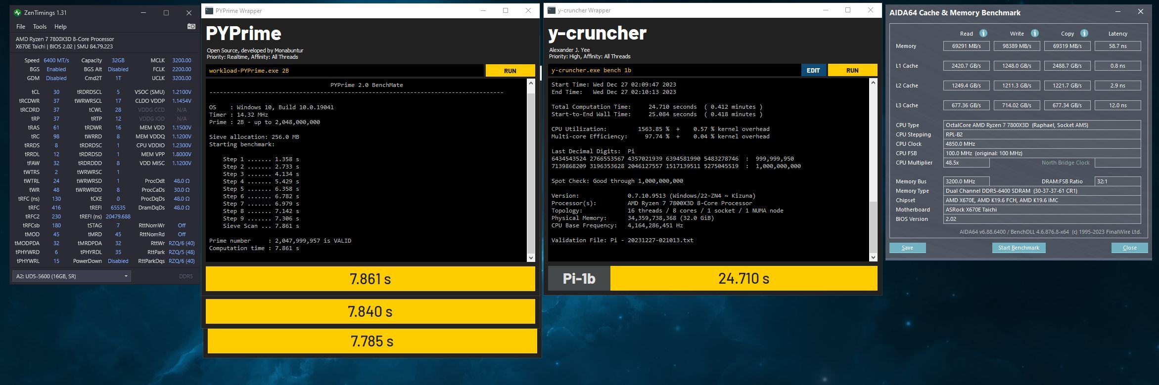Click the PowerDown value Disabled
The image size is (1159, 385).
coord(118,261)
